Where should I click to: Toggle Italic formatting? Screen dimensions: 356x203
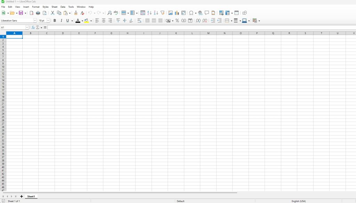point(61,20)
